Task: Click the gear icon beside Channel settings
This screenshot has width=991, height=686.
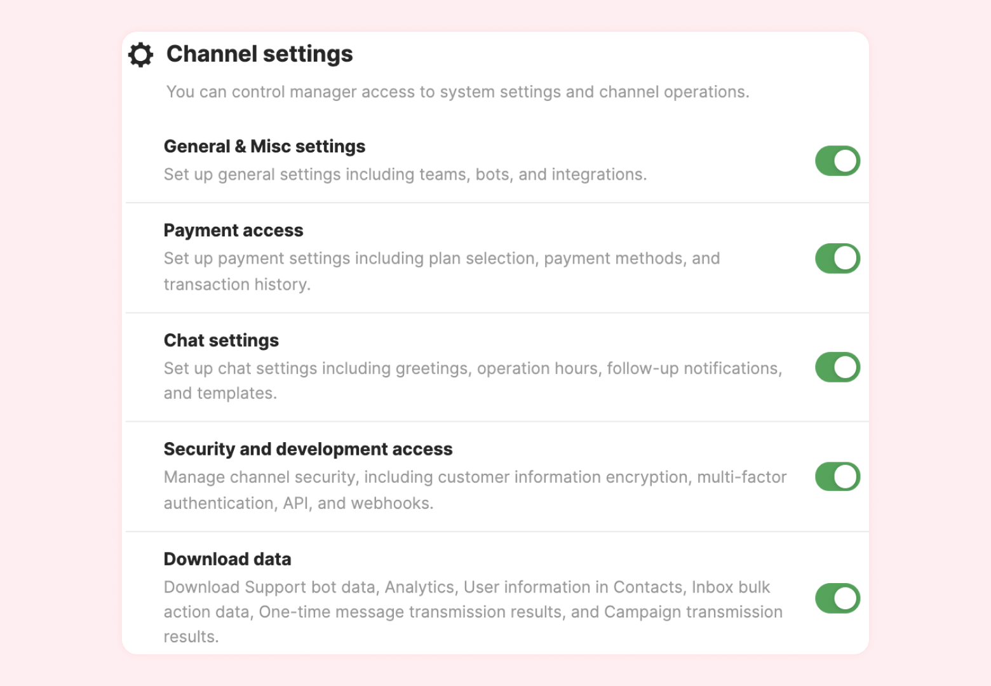Action: [x=140, y=55]
